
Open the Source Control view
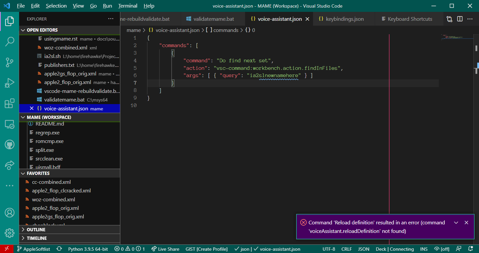pos(10,62)
